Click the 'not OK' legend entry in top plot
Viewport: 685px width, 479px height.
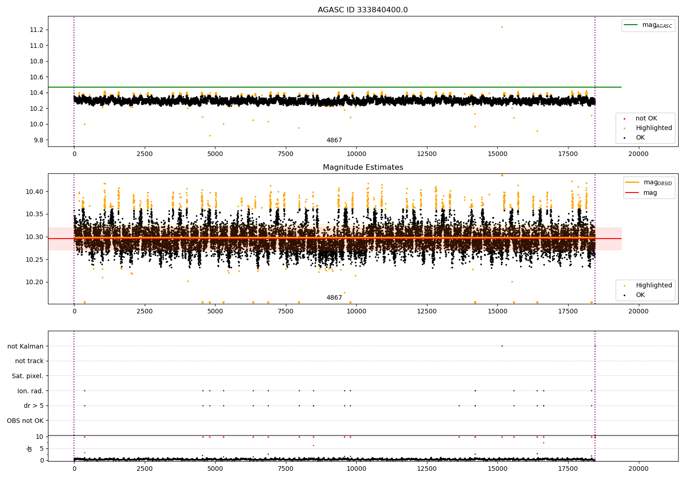pyautogui.click(x=646, y=119)
